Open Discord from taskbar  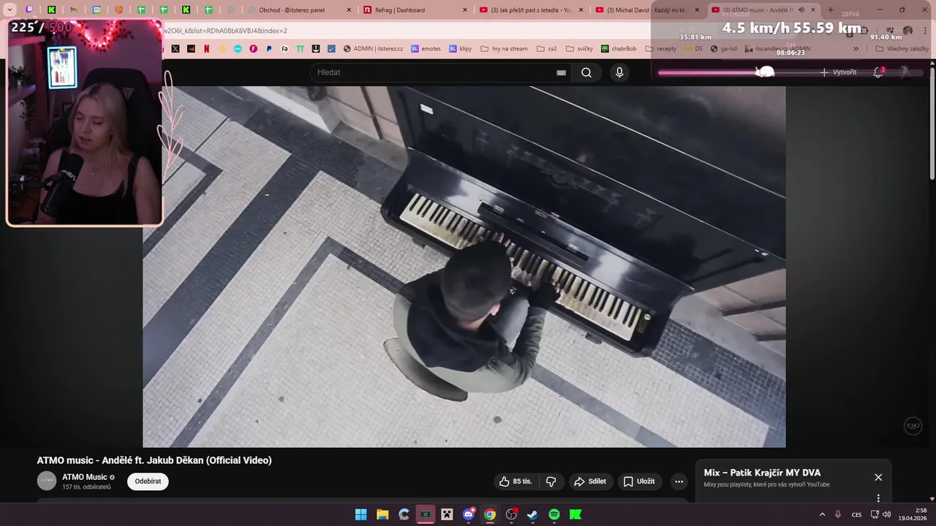(x=469, y=514)
